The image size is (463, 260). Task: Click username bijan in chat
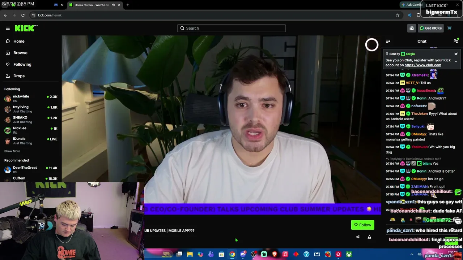tap(426, 164)
